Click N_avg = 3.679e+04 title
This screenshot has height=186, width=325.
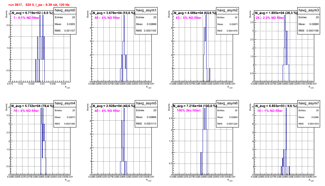click(114, 13)
